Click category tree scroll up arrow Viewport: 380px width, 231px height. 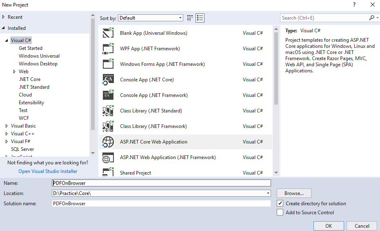coord(93,15)
